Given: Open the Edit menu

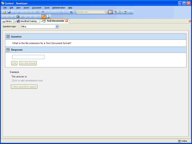Looking at the screenshot, I should (x=11, y=8).
